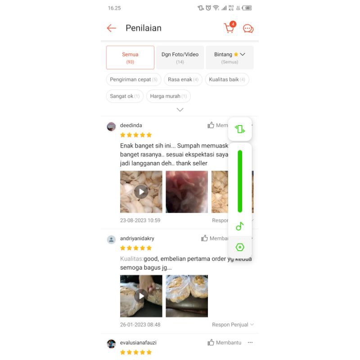Open more options on evalusianafauzi's review
This screenshot has width=360, height=360.
(x=250, y=342)
